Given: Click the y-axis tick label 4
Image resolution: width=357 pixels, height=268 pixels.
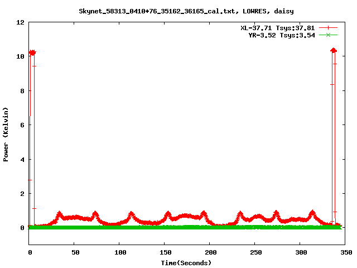Looking at the screenshot, I should click(x=22, y=160).
